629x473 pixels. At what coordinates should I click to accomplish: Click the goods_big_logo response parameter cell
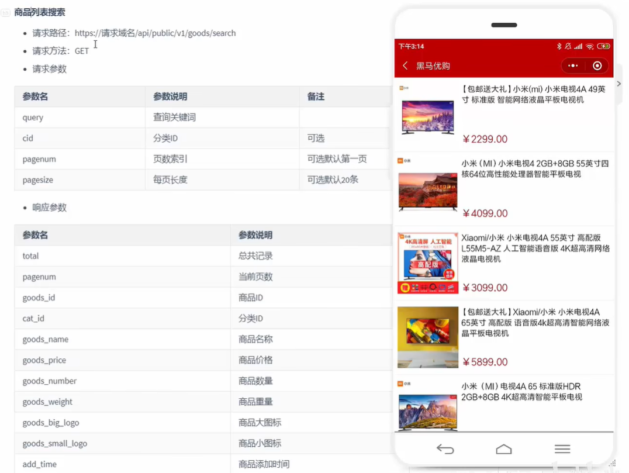tap(122, 423)
